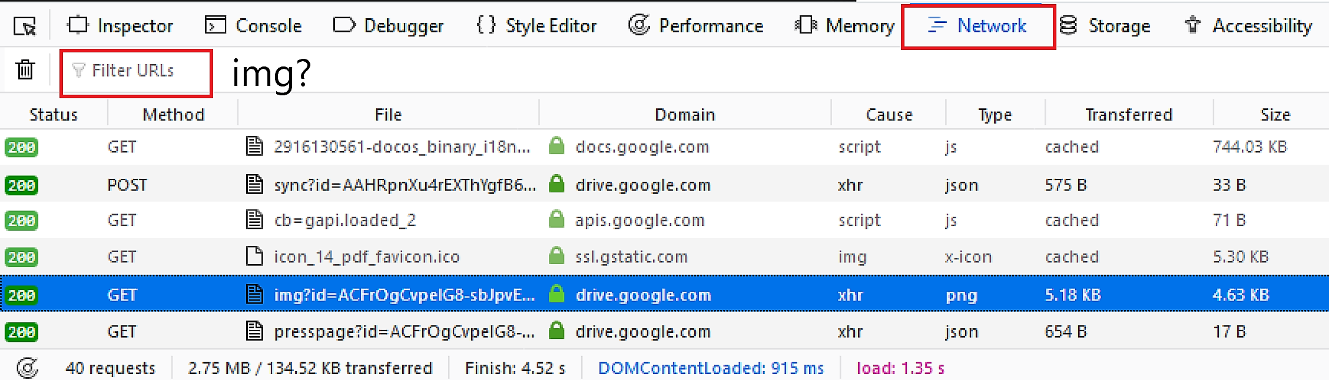1329x380 pixels.
Task: Click the 5.18 KB transferred cell
Action: [x=1073, y=295]
